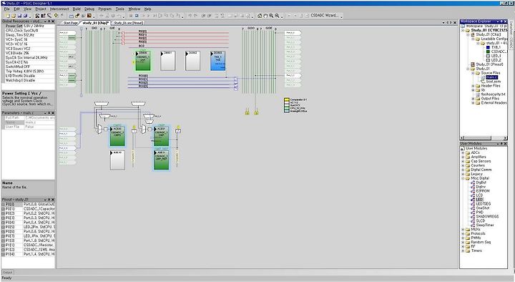Select flashsecurity.txt in tree
This screenshot has width=515, height=282.
(494, 94)
